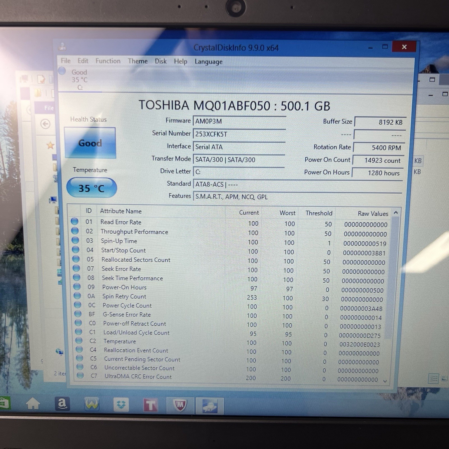449x449 pixels.
Task: Open the Edit menu
Action: click(83, 61)
